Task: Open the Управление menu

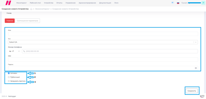Action: click(71, 3)
